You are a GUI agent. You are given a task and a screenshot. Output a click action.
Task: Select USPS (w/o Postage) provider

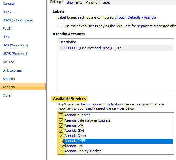click(18, 20)
